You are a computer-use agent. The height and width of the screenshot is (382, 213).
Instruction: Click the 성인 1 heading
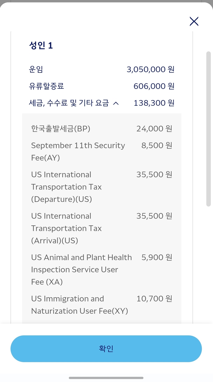[x=41, y=45]
